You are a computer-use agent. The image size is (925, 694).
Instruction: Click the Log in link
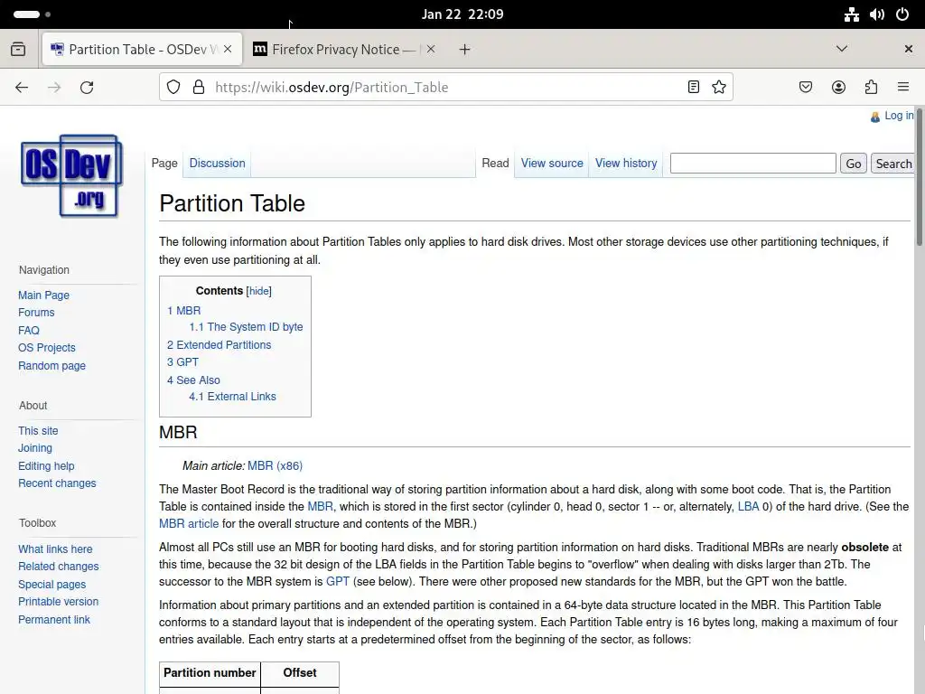click(x=898, y=116)
